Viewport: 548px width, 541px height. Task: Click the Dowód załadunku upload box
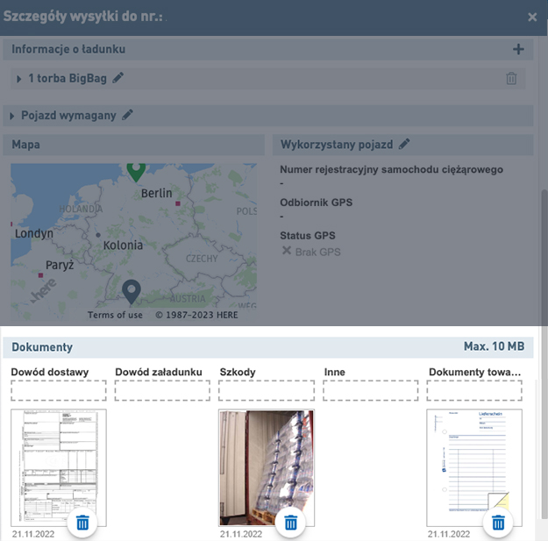[x=162, y=390]
